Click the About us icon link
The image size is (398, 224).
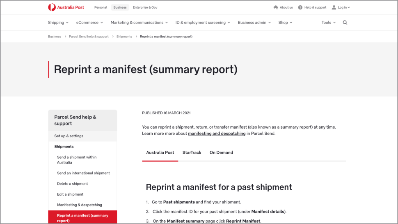283,7
